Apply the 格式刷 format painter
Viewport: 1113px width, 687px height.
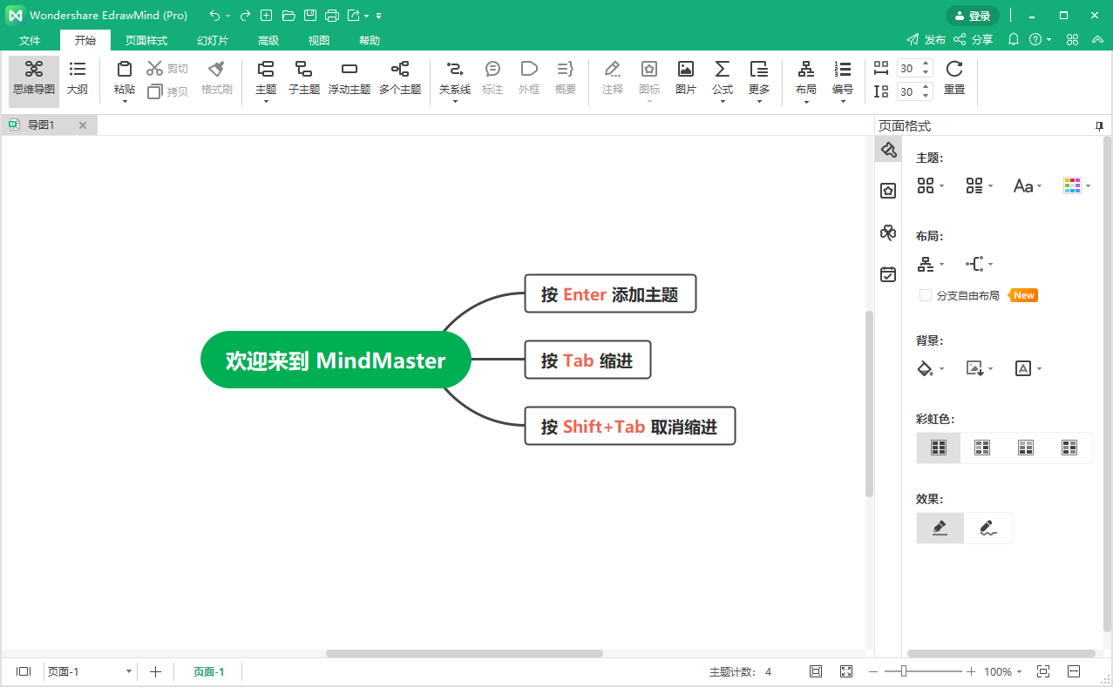pos(215,77)
